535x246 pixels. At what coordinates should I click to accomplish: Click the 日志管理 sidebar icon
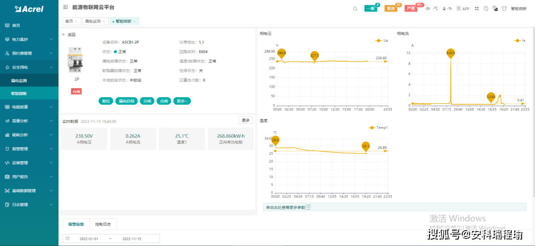click(7, 205)
